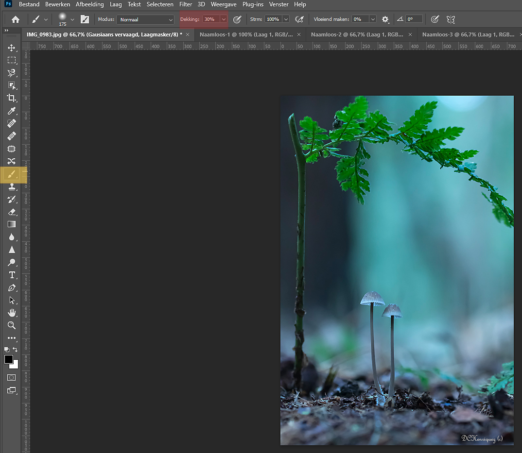Select the Horizontal Type tool

[12, 275]
